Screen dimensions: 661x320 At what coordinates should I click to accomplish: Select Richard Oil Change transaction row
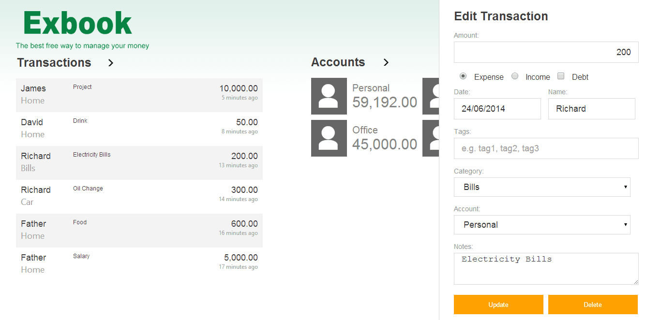point(139,197)
